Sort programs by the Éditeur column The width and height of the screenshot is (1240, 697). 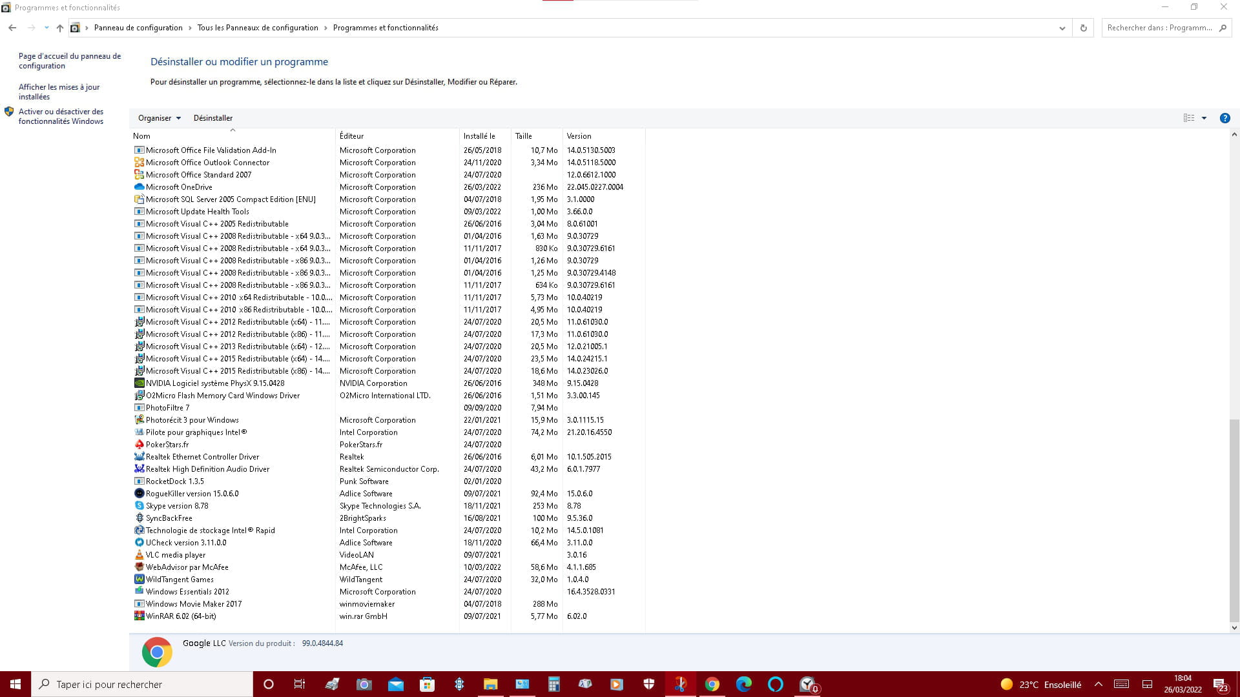click(398, 136)
